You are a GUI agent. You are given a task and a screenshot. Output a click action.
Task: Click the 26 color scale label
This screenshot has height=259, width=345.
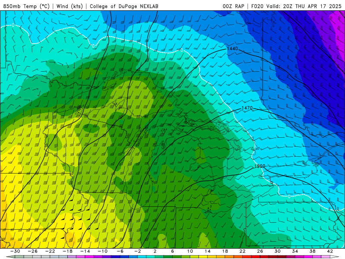(260, 251)
